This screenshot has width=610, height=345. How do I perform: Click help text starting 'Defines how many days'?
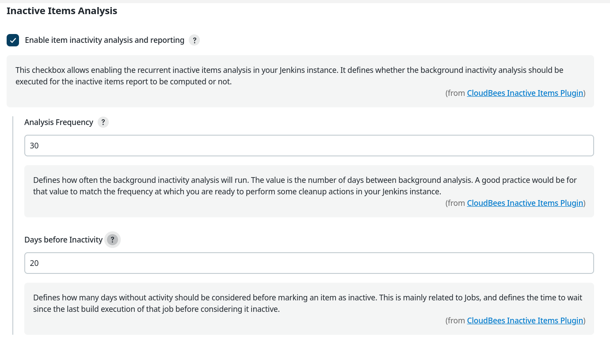pyautogui.click(x=308, y=303)
